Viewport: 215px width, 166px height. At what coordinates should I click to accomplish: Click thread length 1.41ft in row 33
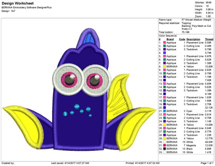pos(208,152)
